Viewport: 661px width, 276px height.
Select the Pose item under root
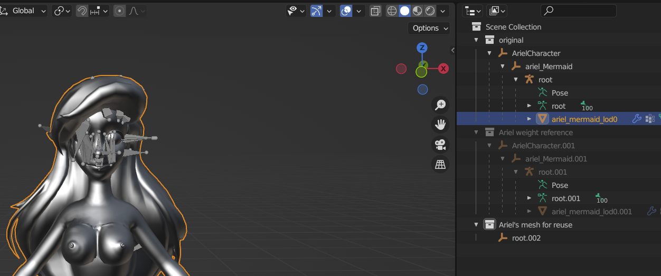560,93
